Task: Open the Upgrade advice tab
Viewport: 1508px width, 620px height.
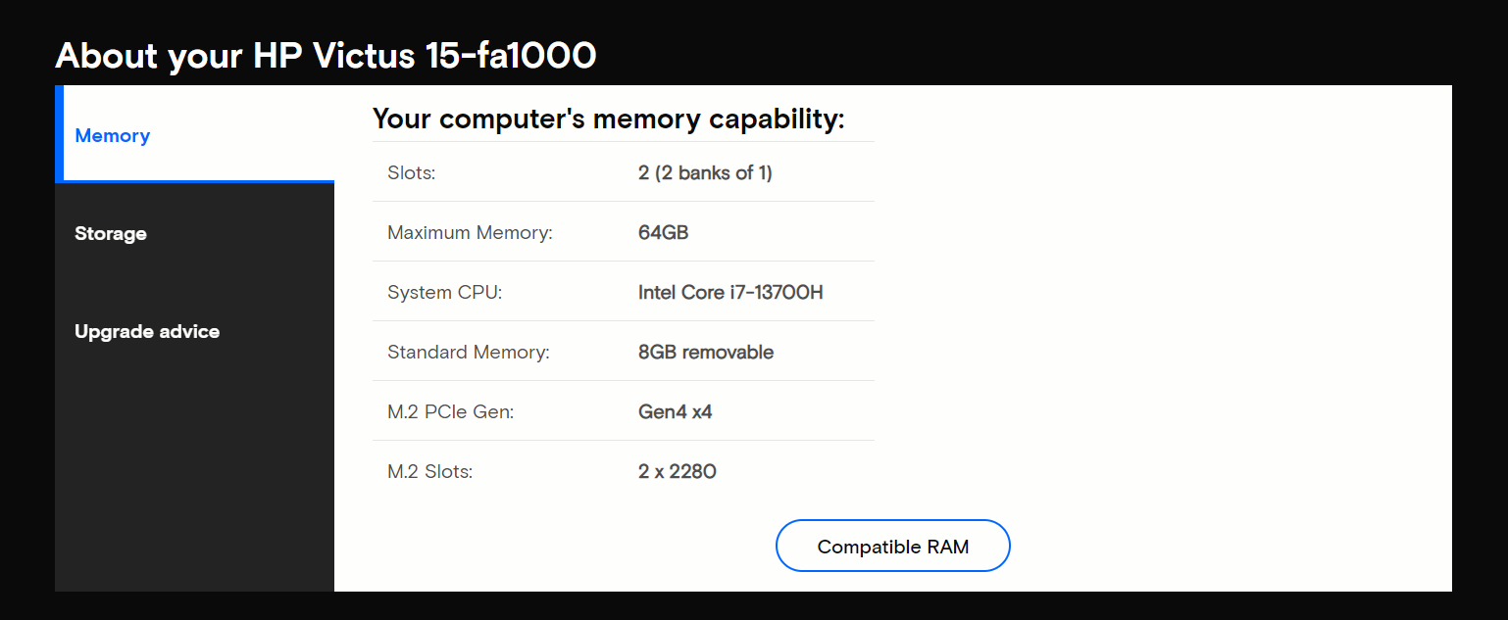Action: [x=194, y=331]
